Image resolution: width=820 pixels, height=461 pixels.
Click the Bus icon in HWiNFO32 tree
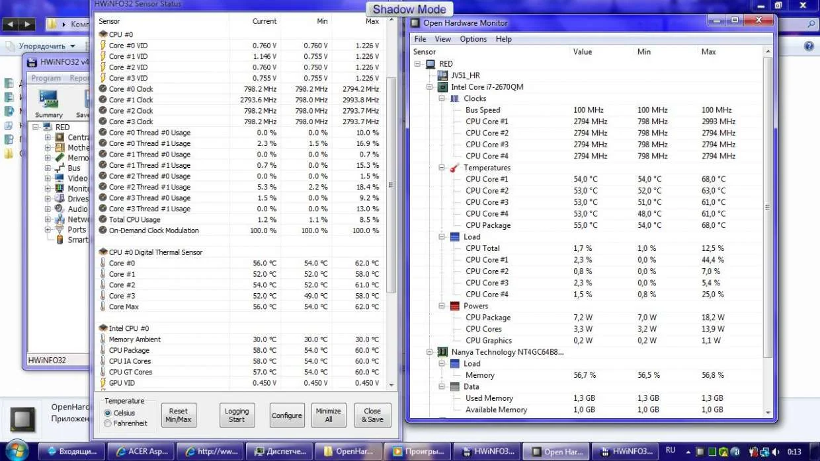(x=59, y=168)
